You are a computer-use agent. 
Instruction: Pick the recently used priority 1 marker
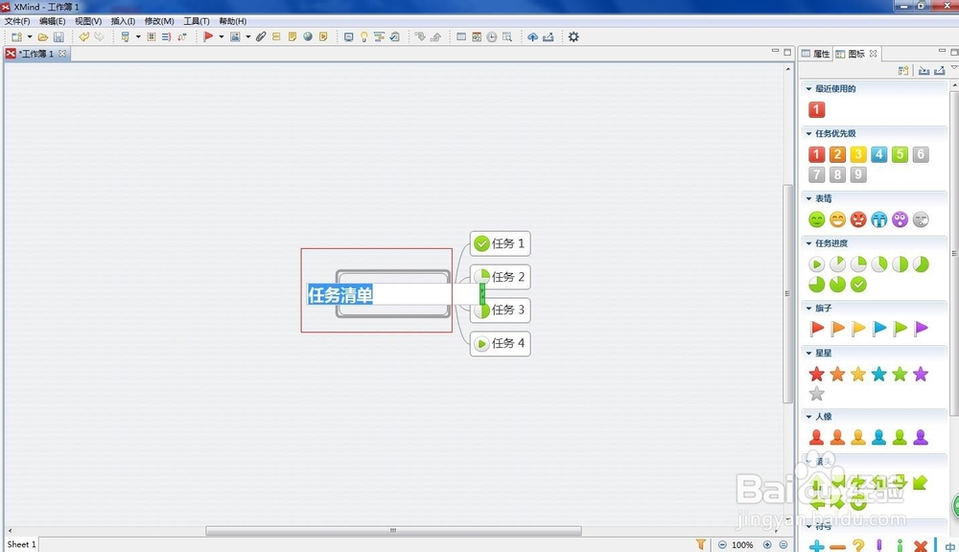[816, 109]
